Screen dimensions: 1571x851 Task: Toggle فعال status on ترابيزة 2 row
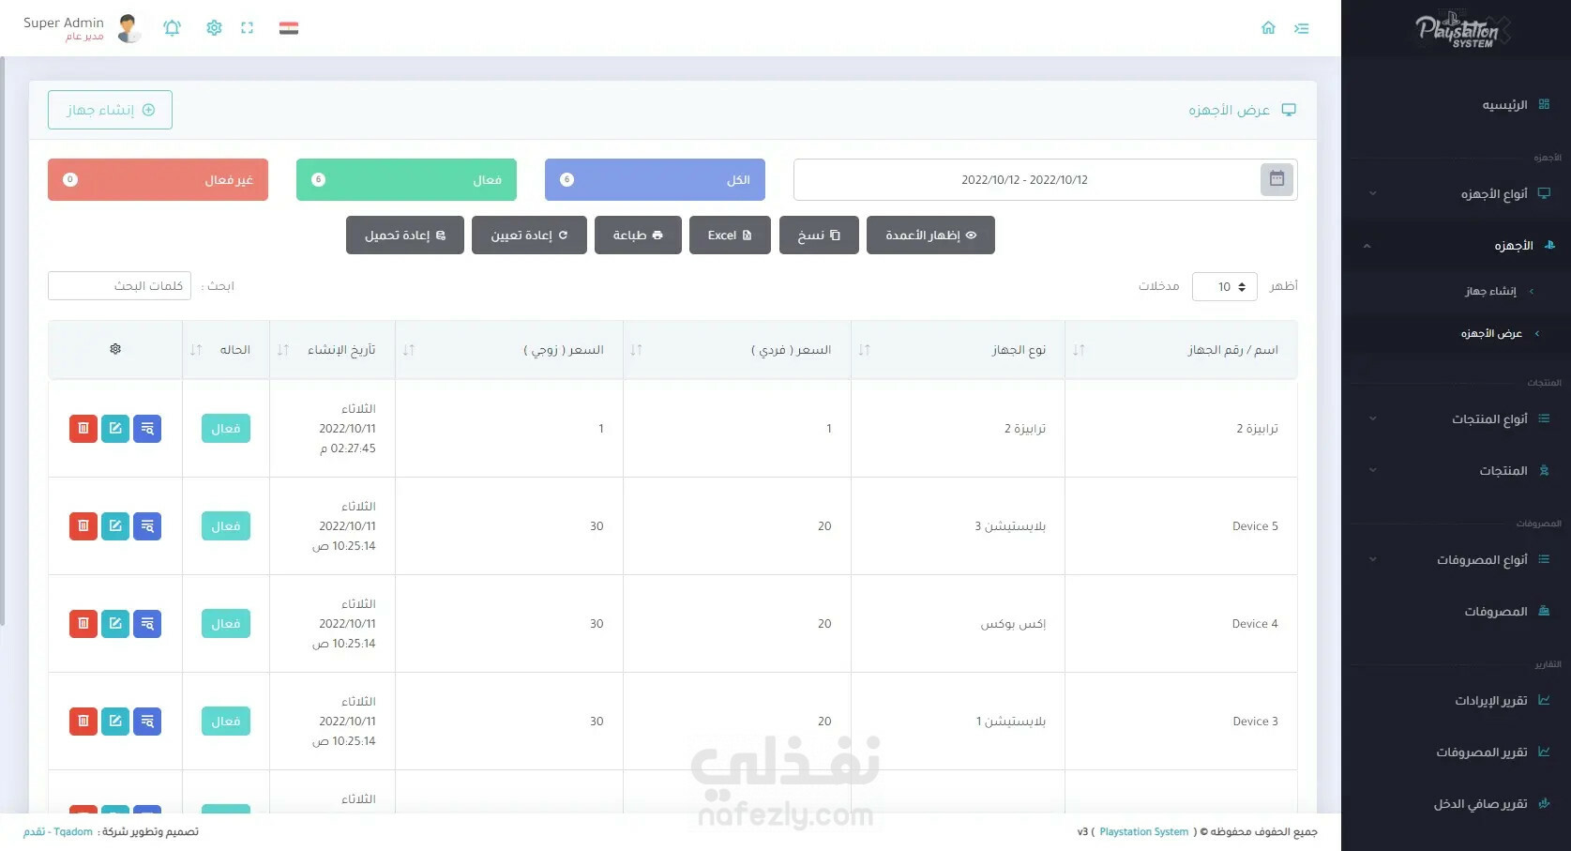pos(226,429)
